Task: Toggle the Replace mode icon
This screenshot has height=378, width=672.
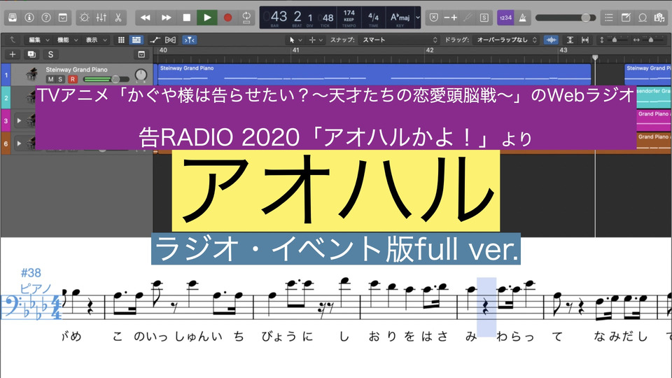Action: [x=434, y=17]
